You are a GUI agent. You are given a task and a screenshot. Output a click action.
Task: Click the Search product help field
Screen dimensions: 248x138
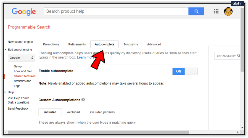tap(116, 11)
